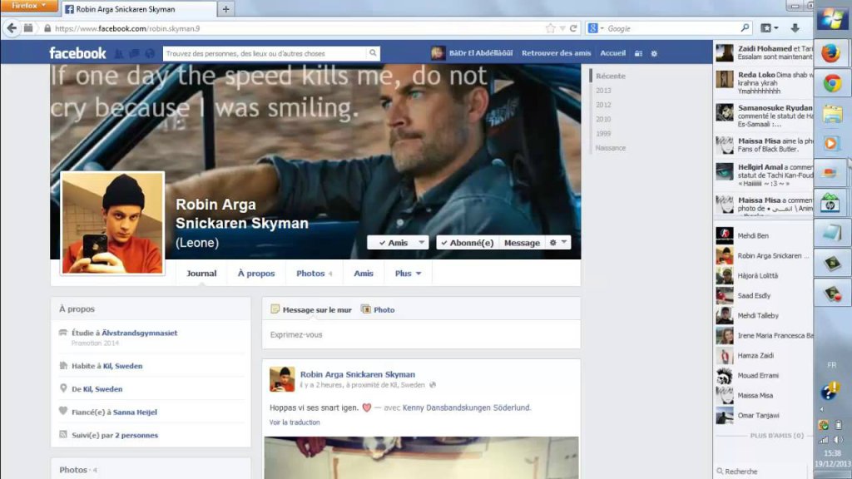Select 2012 in timeline navigation
Viewport: 852px width, 479px height.
(603, 105)
